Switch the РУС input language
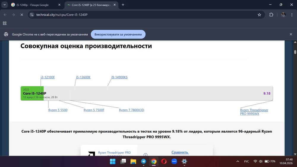The height and width of the screenshot is (167, 297). click(x=247, y=161)
